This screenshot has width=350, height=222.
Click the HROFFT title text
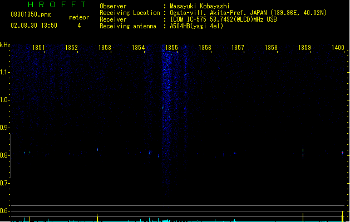pos(57,4)
